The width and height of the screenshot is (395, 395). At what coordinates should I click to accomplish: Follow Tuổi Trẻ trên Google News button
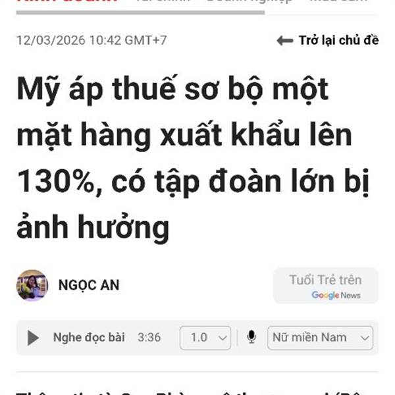[x=326, y=286]
